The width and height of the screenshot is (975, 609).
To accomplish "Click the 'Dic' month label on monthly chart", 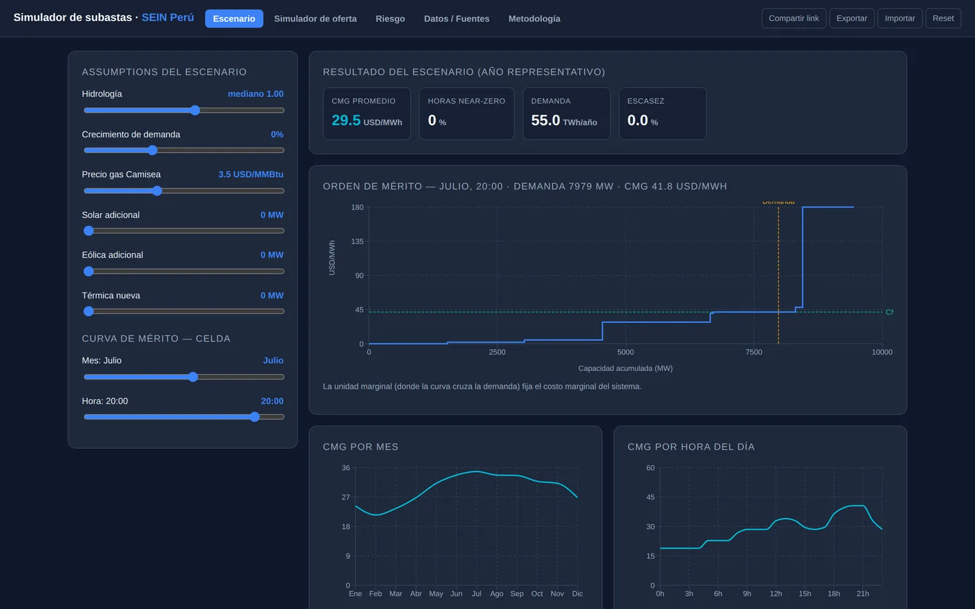I will point(578,594).
